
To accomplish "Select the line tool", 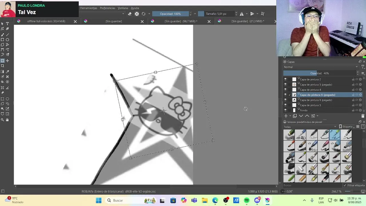I will pos(7,34).
